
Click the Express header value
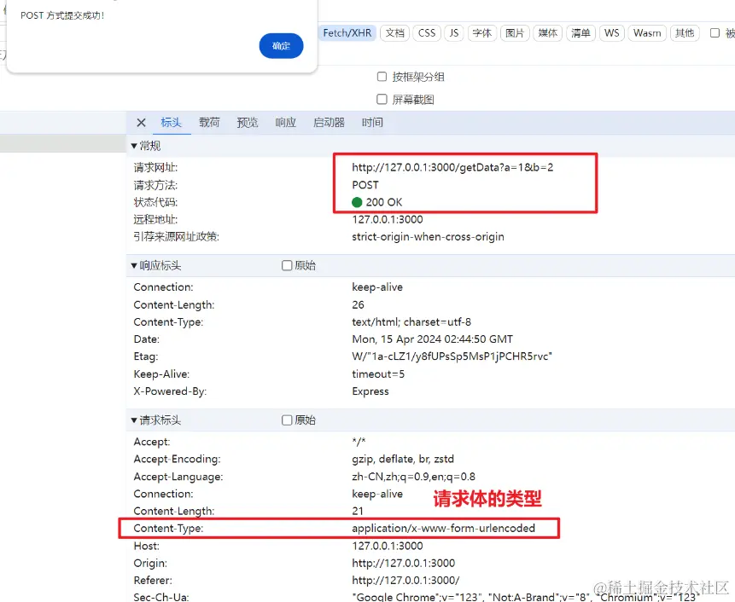(370, 391)
